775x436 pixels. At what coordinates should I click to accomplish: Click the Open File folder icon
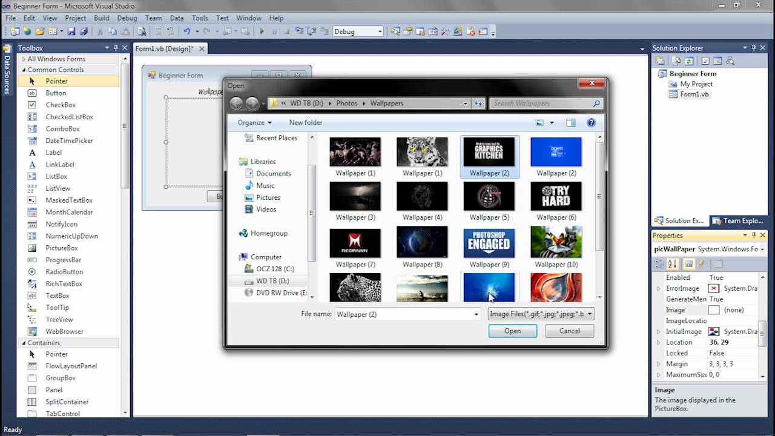[x=40, y=31]
